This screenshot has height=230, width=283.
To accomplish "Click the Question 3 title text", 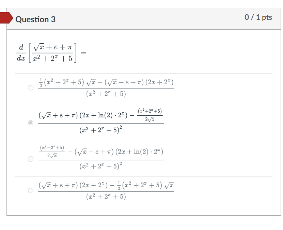I will click(x=36, y=19).
